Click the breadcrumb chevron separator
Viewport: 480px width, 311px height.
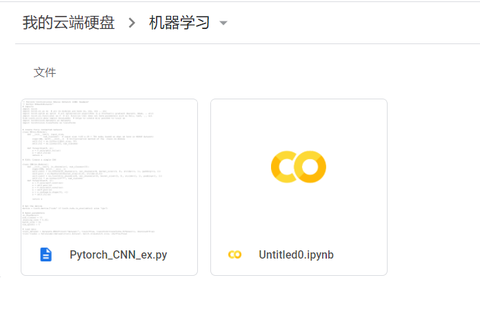tap(132, 23)
